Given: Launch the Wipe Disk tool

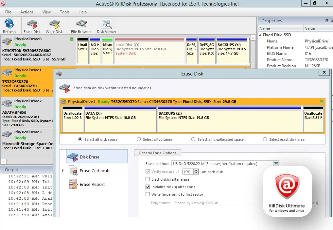Looking at the screenshot, I should coord(54,26).
